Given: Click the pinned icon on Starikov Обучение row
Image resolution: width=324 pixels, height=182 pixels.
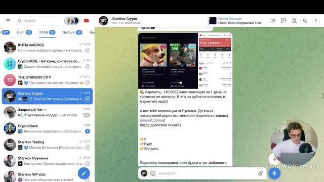Looking at the screenshot, I should (x=88, y=164).
